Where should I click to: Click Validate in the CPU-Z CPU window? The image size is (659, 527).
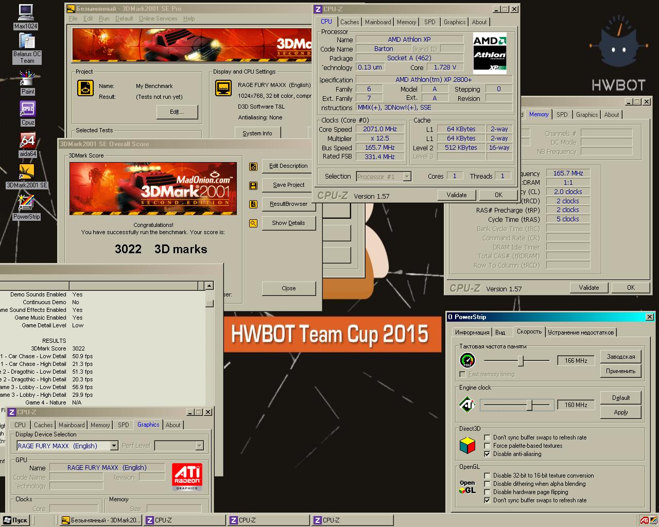point(457,195)
